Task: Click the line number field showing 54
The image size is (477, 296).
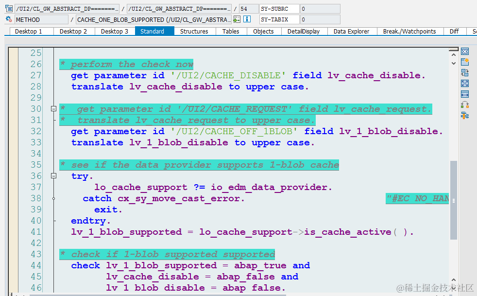Action: [249, 9]
